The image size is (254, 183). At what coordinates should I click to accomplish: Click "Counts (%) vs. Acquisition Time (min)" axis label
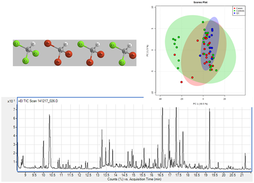click(x=134, y=179)
